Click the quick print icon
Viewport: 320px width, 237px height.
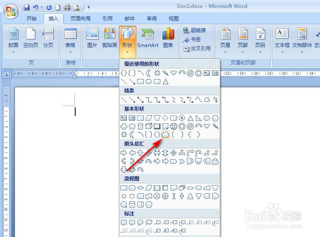[67, 7]
